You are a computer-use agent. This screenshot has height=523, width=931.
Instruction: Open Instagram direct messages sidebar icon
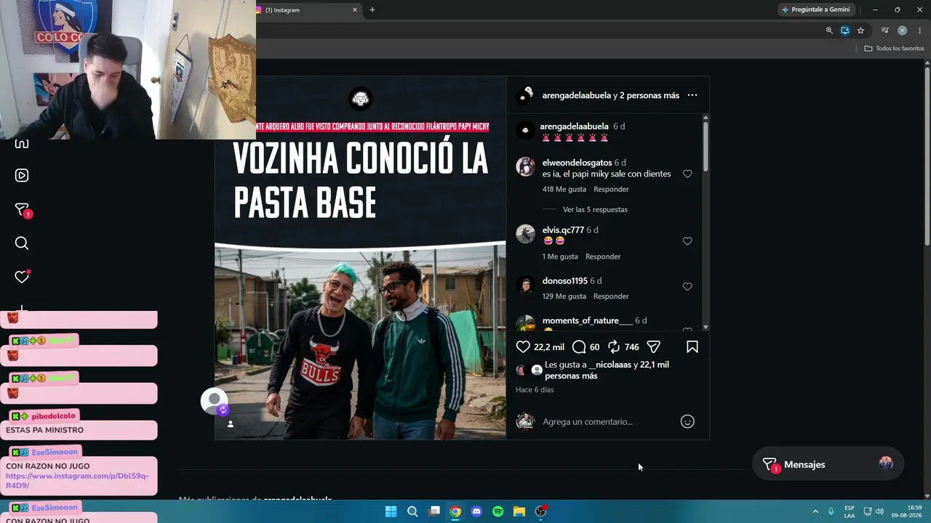[x=22, y=210]
